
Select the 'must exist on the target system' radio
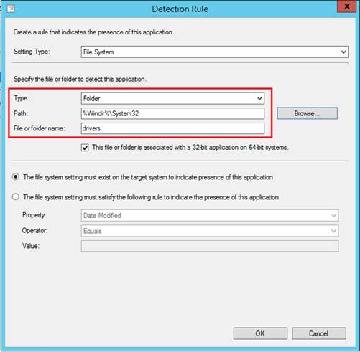pyautogui.click(x=16, y=177)
